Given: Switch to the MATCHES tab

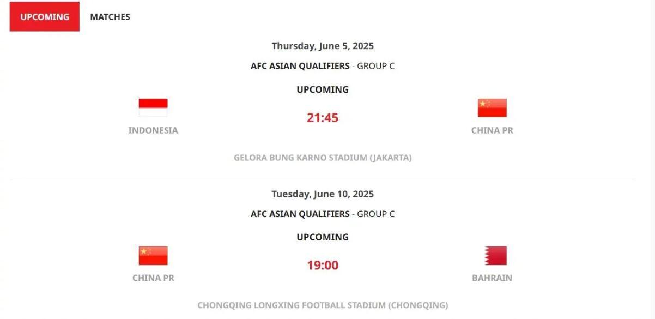Looking at the screenshot, I should [x=110, y=17].
